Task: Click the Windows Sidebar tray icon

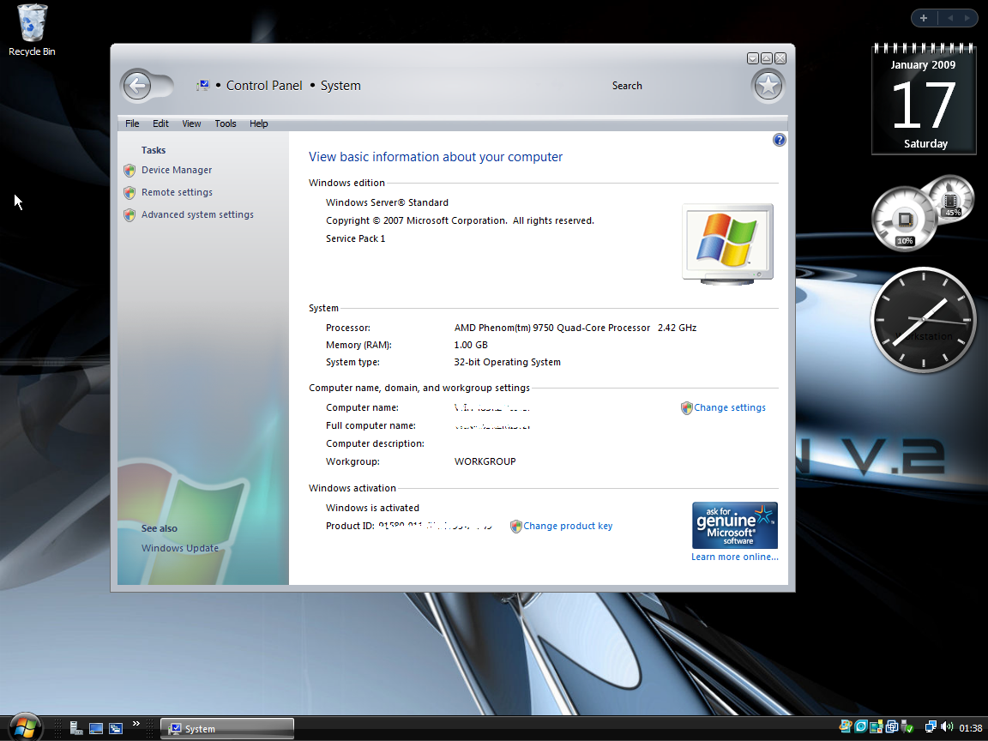Action: (x=877, y=727)
